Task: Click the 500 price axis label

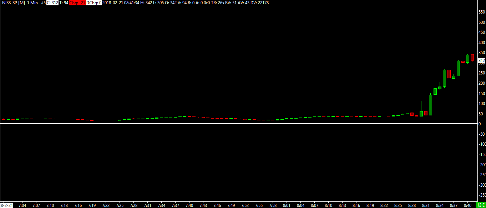Action: (481, 22)
